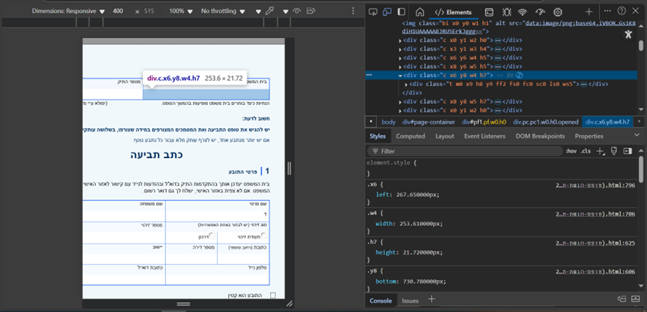647x312 pixels.
Task: Toggle the .cls element classes button
Action: [x=586, y=151]
